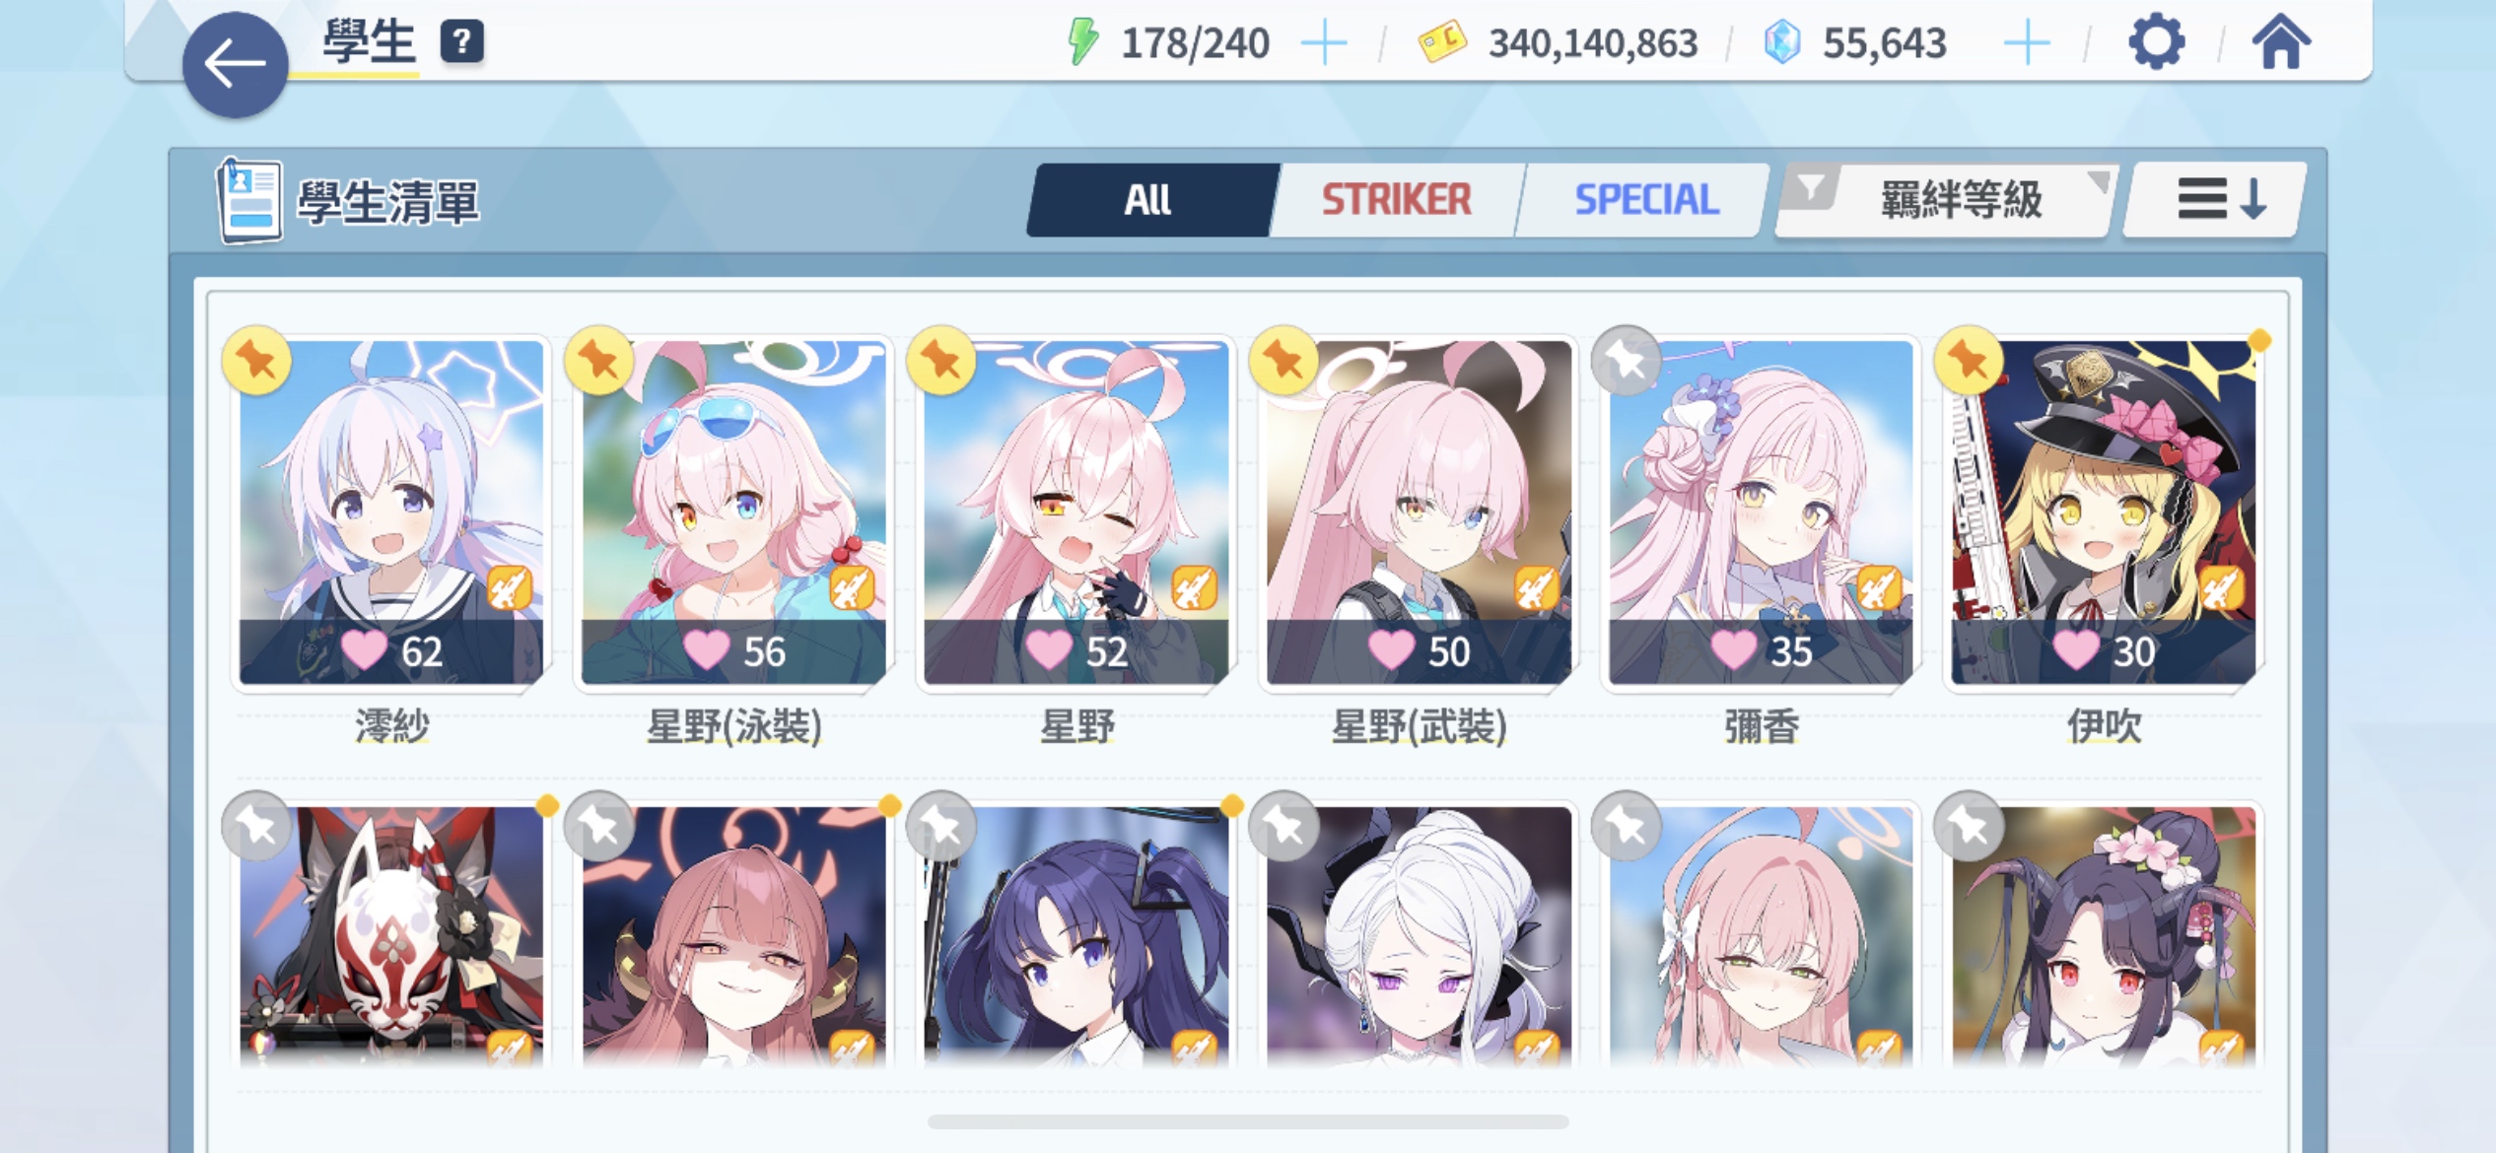The width and height of the screenshot is (2496, 1153).
Task: Add gems with plus beside 55,643
Action: [x=2027, y=43]
